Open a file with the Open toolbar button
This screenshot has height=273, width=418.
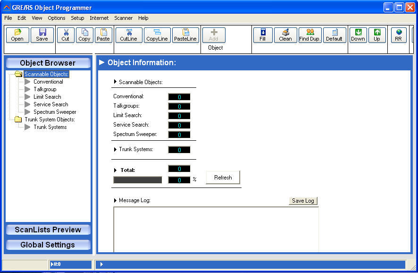pos(17,35)
